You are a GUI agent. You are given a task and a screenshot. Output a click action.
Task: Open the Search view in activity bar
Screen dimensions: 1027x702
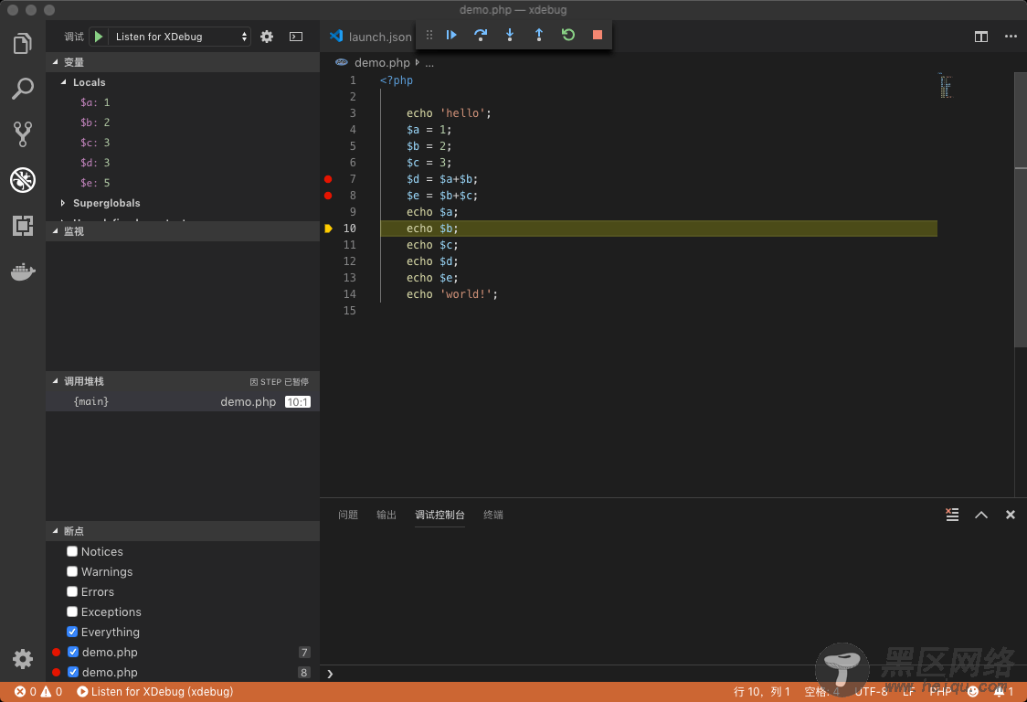tap(22, 89)
